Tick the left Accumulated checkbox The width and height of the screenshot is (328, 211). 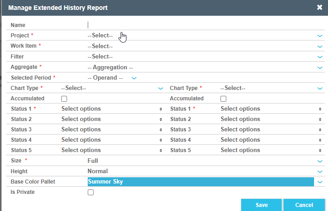pos(64,99)
